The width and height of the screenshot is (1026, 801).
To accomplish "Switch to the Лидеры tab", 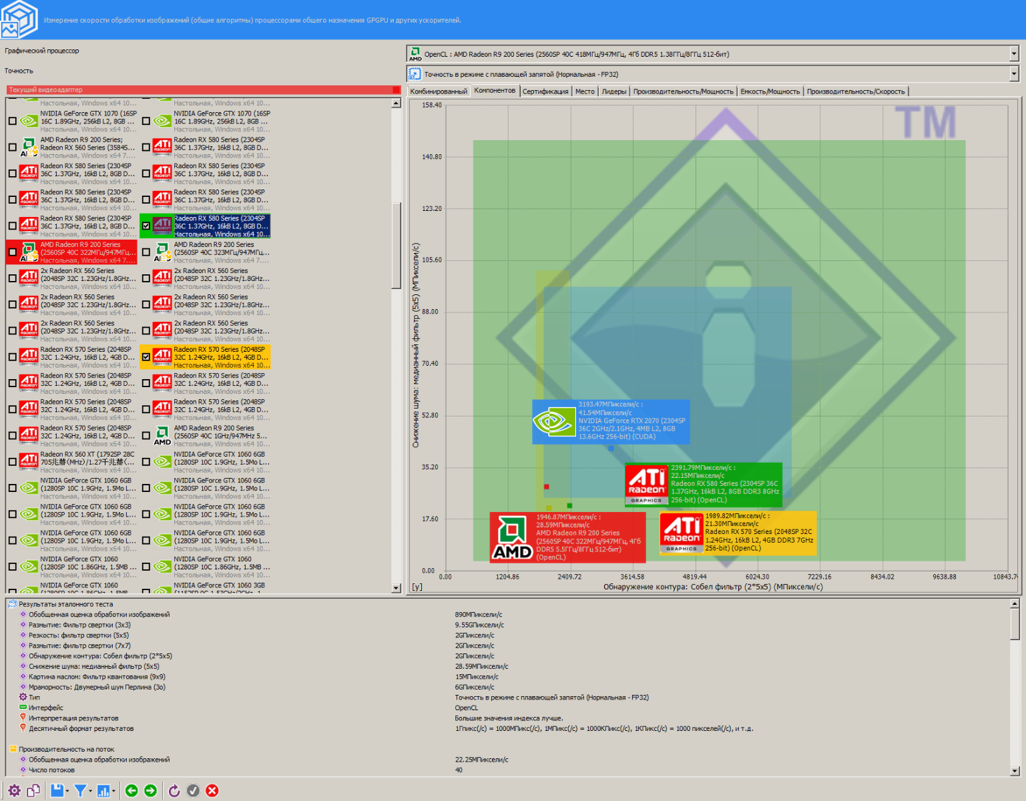I will click(613, 91).
